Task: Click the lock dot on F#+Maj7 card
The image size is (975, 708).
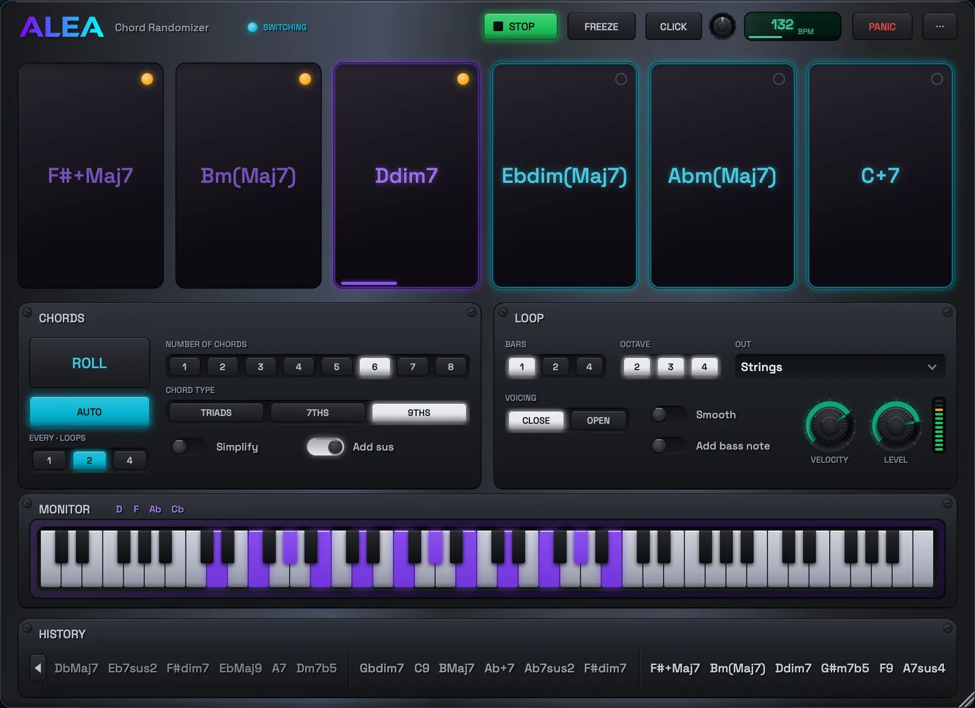Action: 147,79
